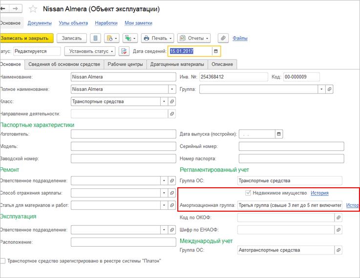Expand Статья для материалов и работ dropdown
The width and height of the screenshot is (360, 278).
click(x=164, y=205)
